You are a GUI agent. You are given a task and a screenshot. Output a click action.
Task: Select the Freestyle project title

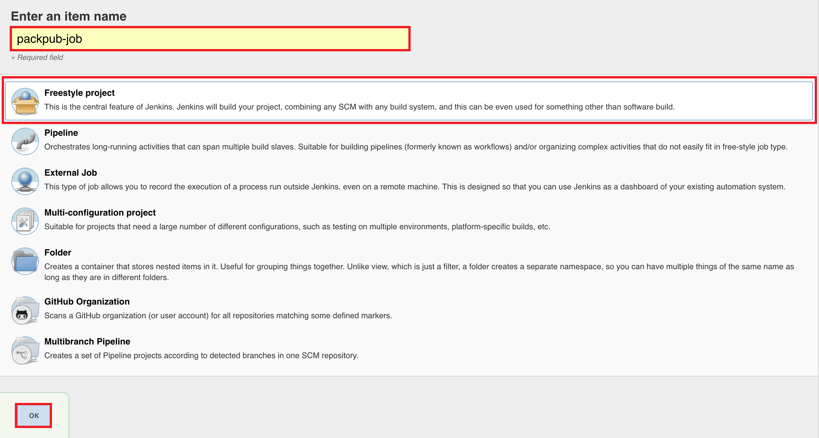click(x=79, y=93)
